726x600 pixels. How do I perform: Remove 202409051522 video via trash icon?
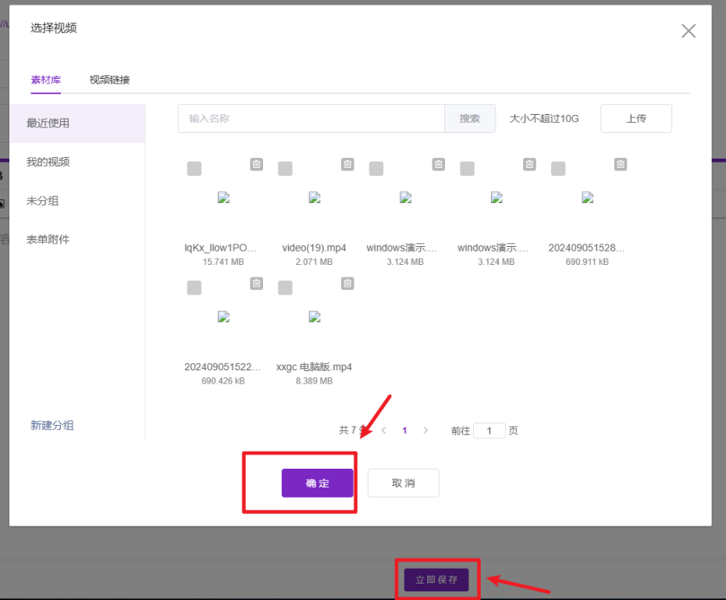tap(257, 284)
